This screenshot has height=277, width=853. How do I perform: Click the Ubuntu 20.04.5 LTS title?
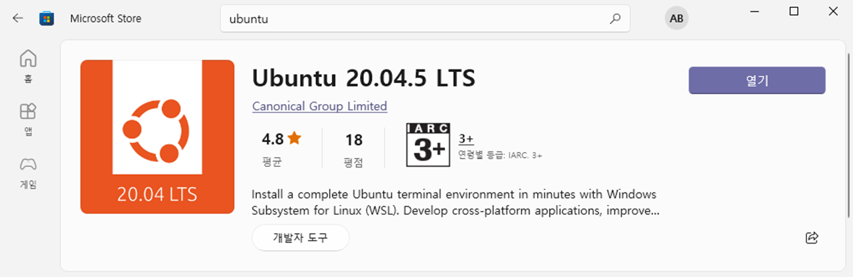(x=363, y=79)
